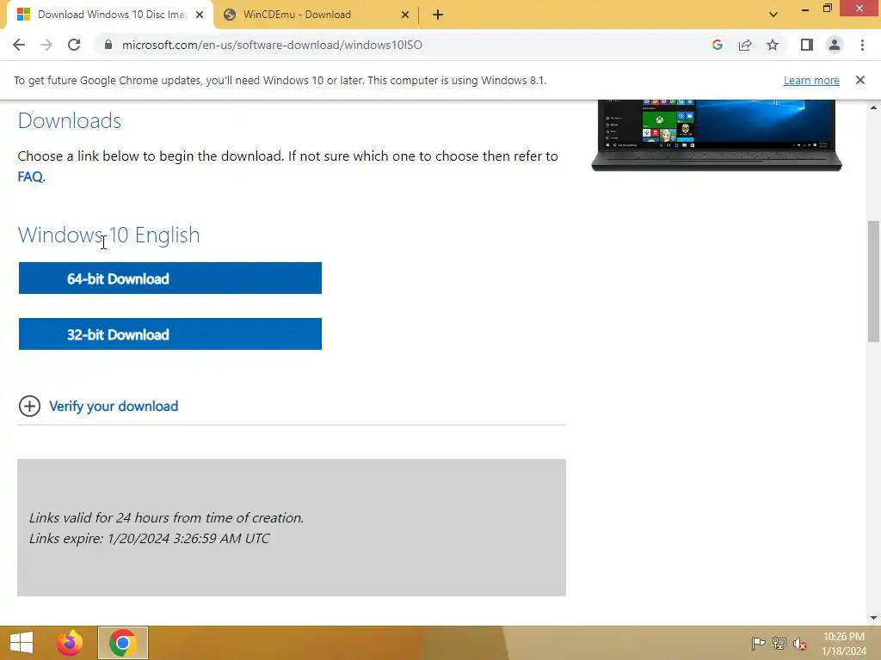
Task: Click the muted volume tray icon
Action: [x=800, y=643]
